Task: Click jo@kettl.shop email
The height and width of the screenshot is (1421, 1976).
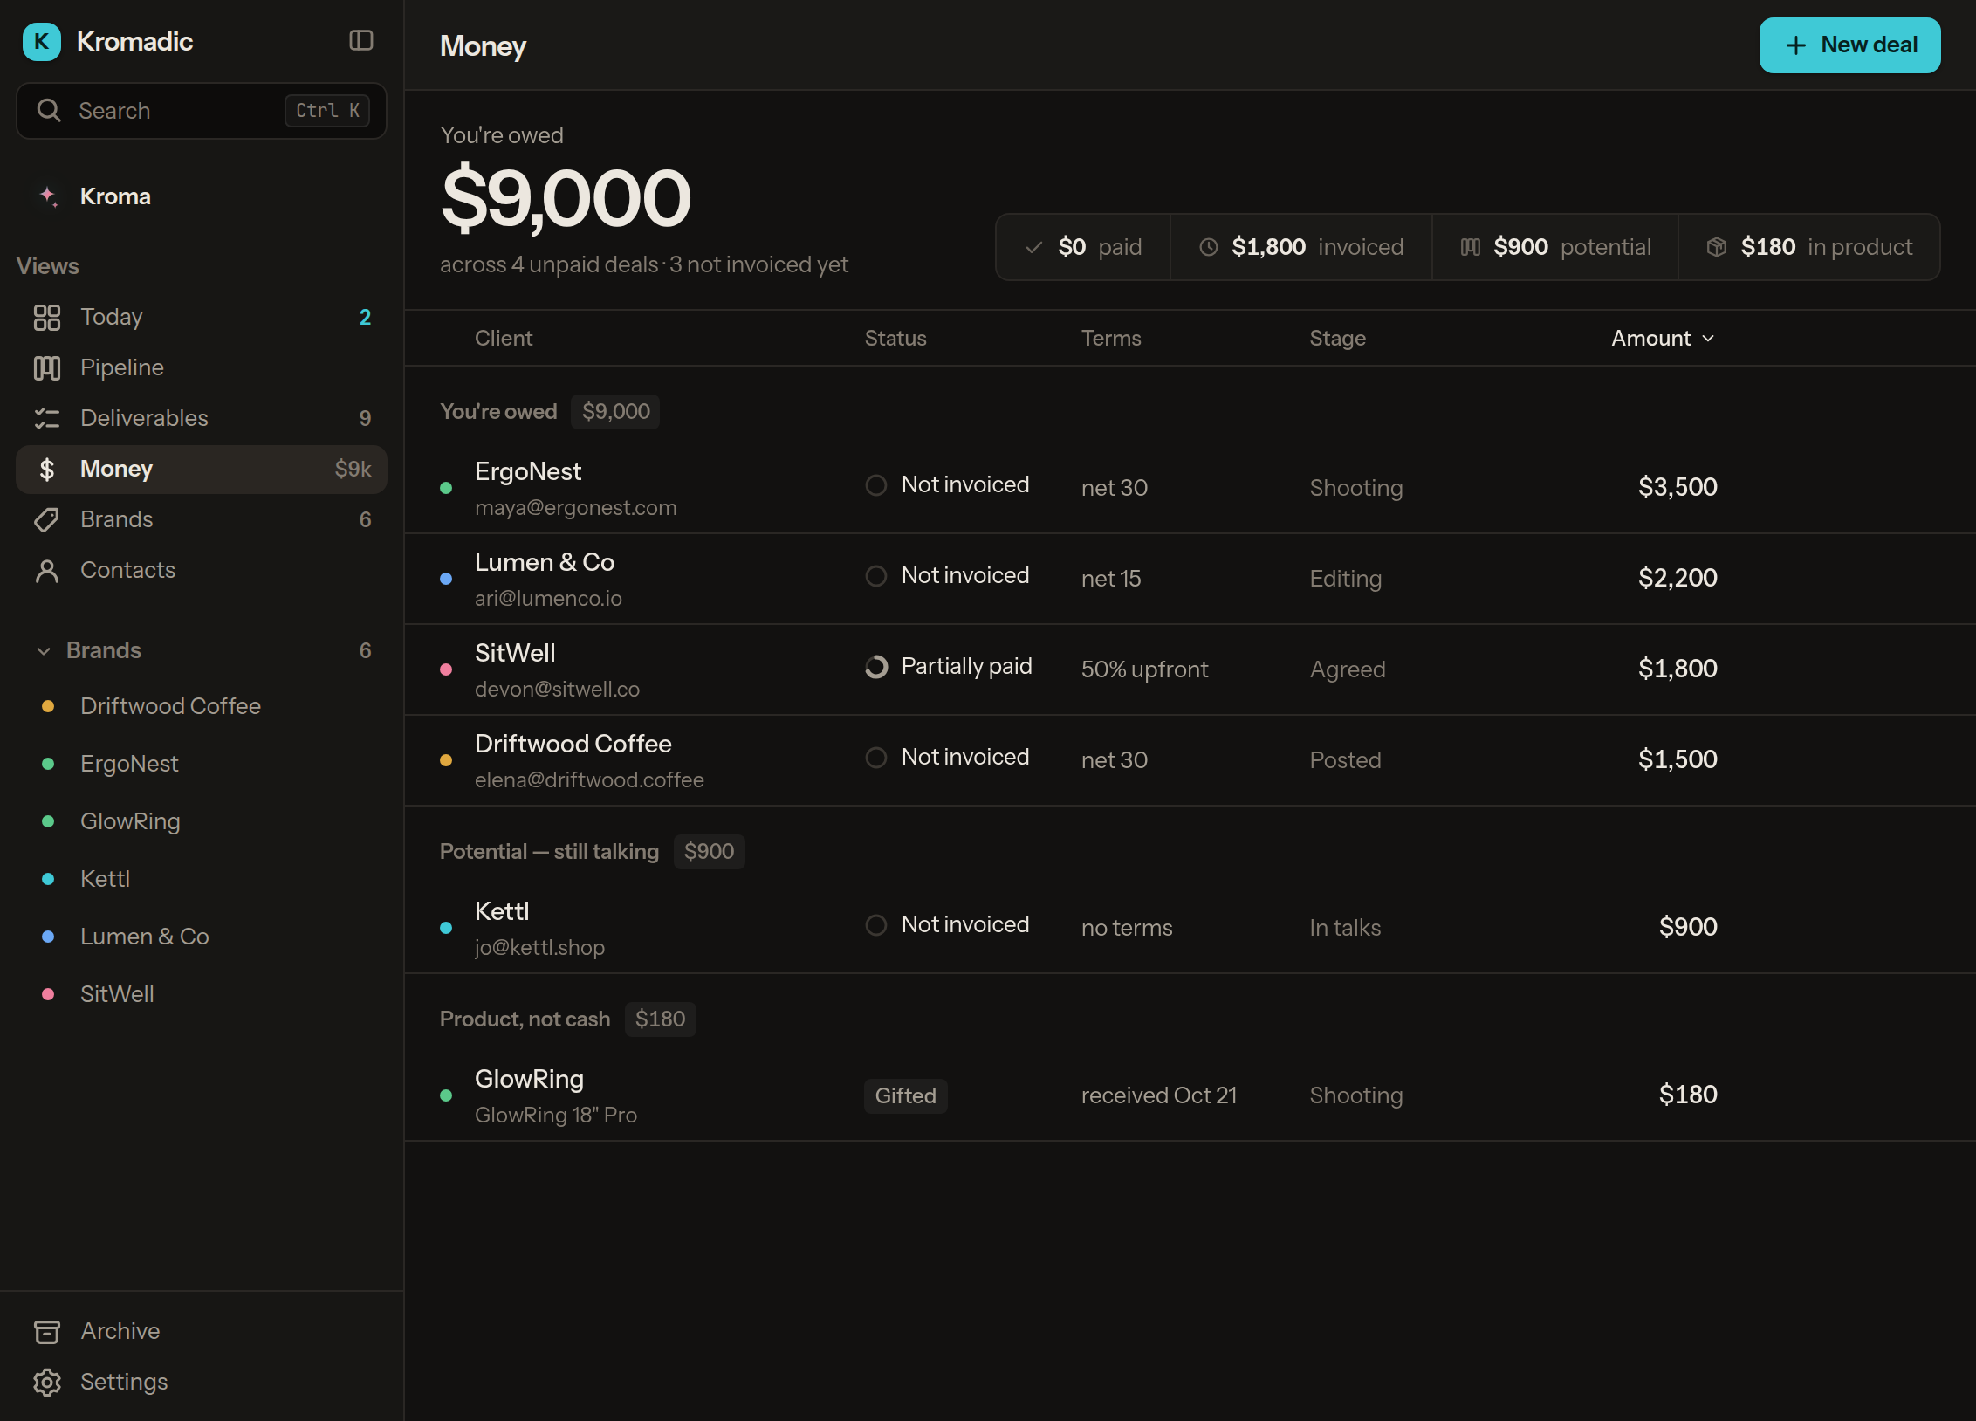Action: (539, 948)
